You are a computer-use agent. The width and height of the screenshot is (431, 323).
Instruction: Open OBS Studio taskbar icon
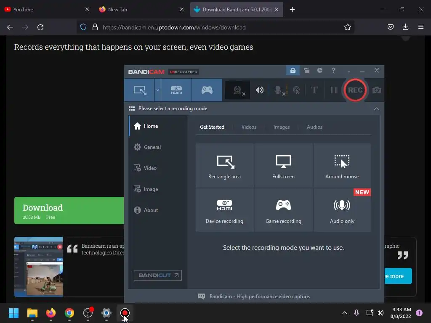click(x=88, y=313)
